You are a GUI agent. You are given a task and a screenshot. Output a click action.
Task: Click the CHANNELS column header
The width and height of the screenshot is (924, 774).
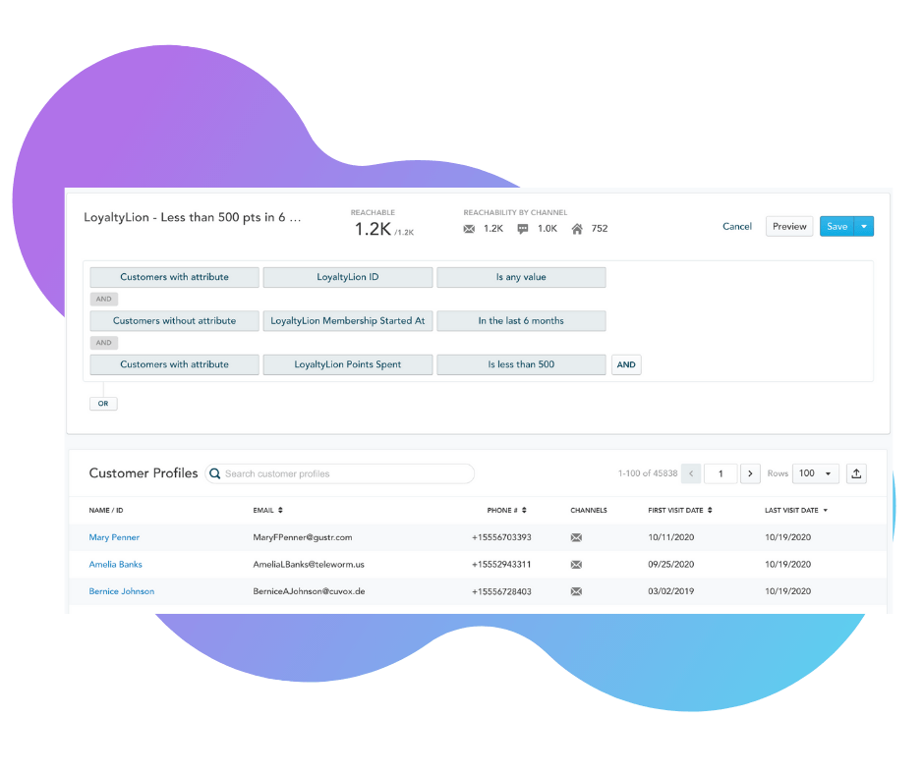point(589,510)
